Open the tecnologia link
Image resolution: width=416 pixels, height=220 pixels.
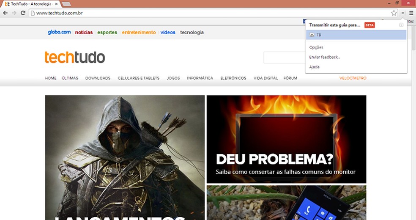point(192,33)
